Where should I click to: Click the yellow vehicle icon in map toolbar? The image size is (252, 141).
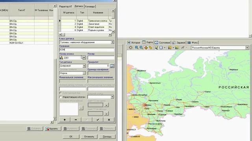pos(170,48)
